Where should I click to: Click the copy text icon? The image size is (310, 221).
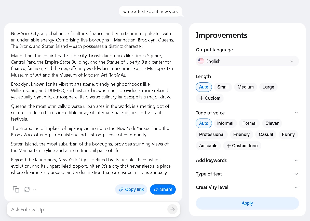[16, 189]
